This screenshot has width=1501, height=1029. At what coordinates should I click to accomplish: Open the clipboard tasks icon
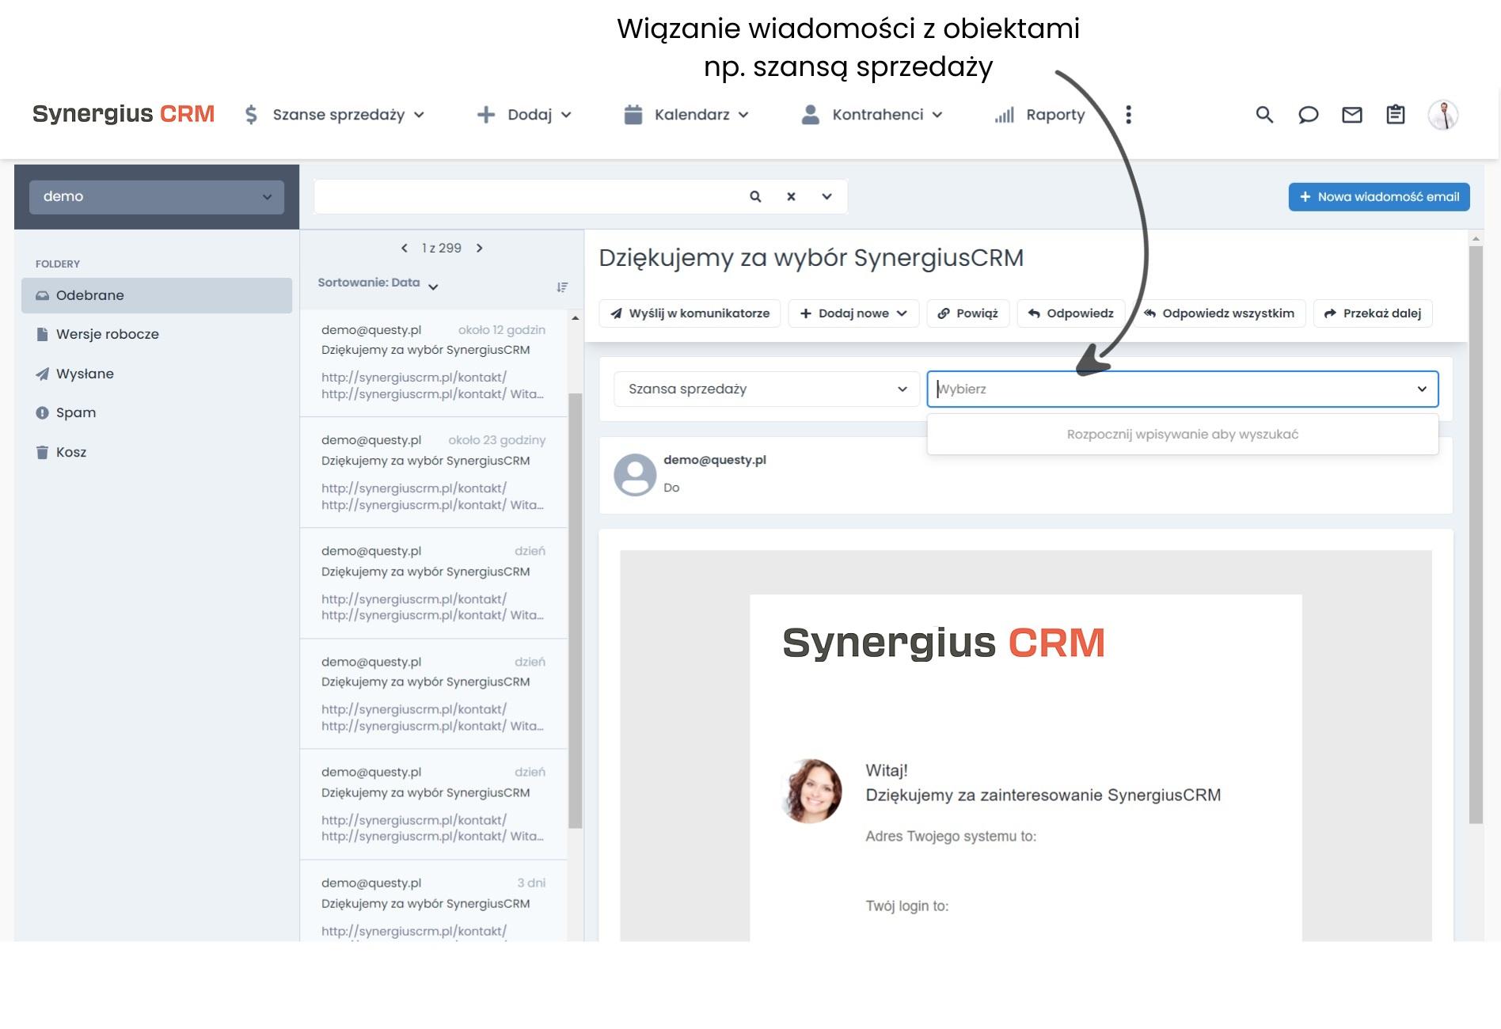coord(1396,115)
